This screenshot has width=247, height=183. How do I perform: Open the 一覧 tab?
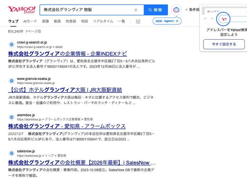(x=122, y=21)
